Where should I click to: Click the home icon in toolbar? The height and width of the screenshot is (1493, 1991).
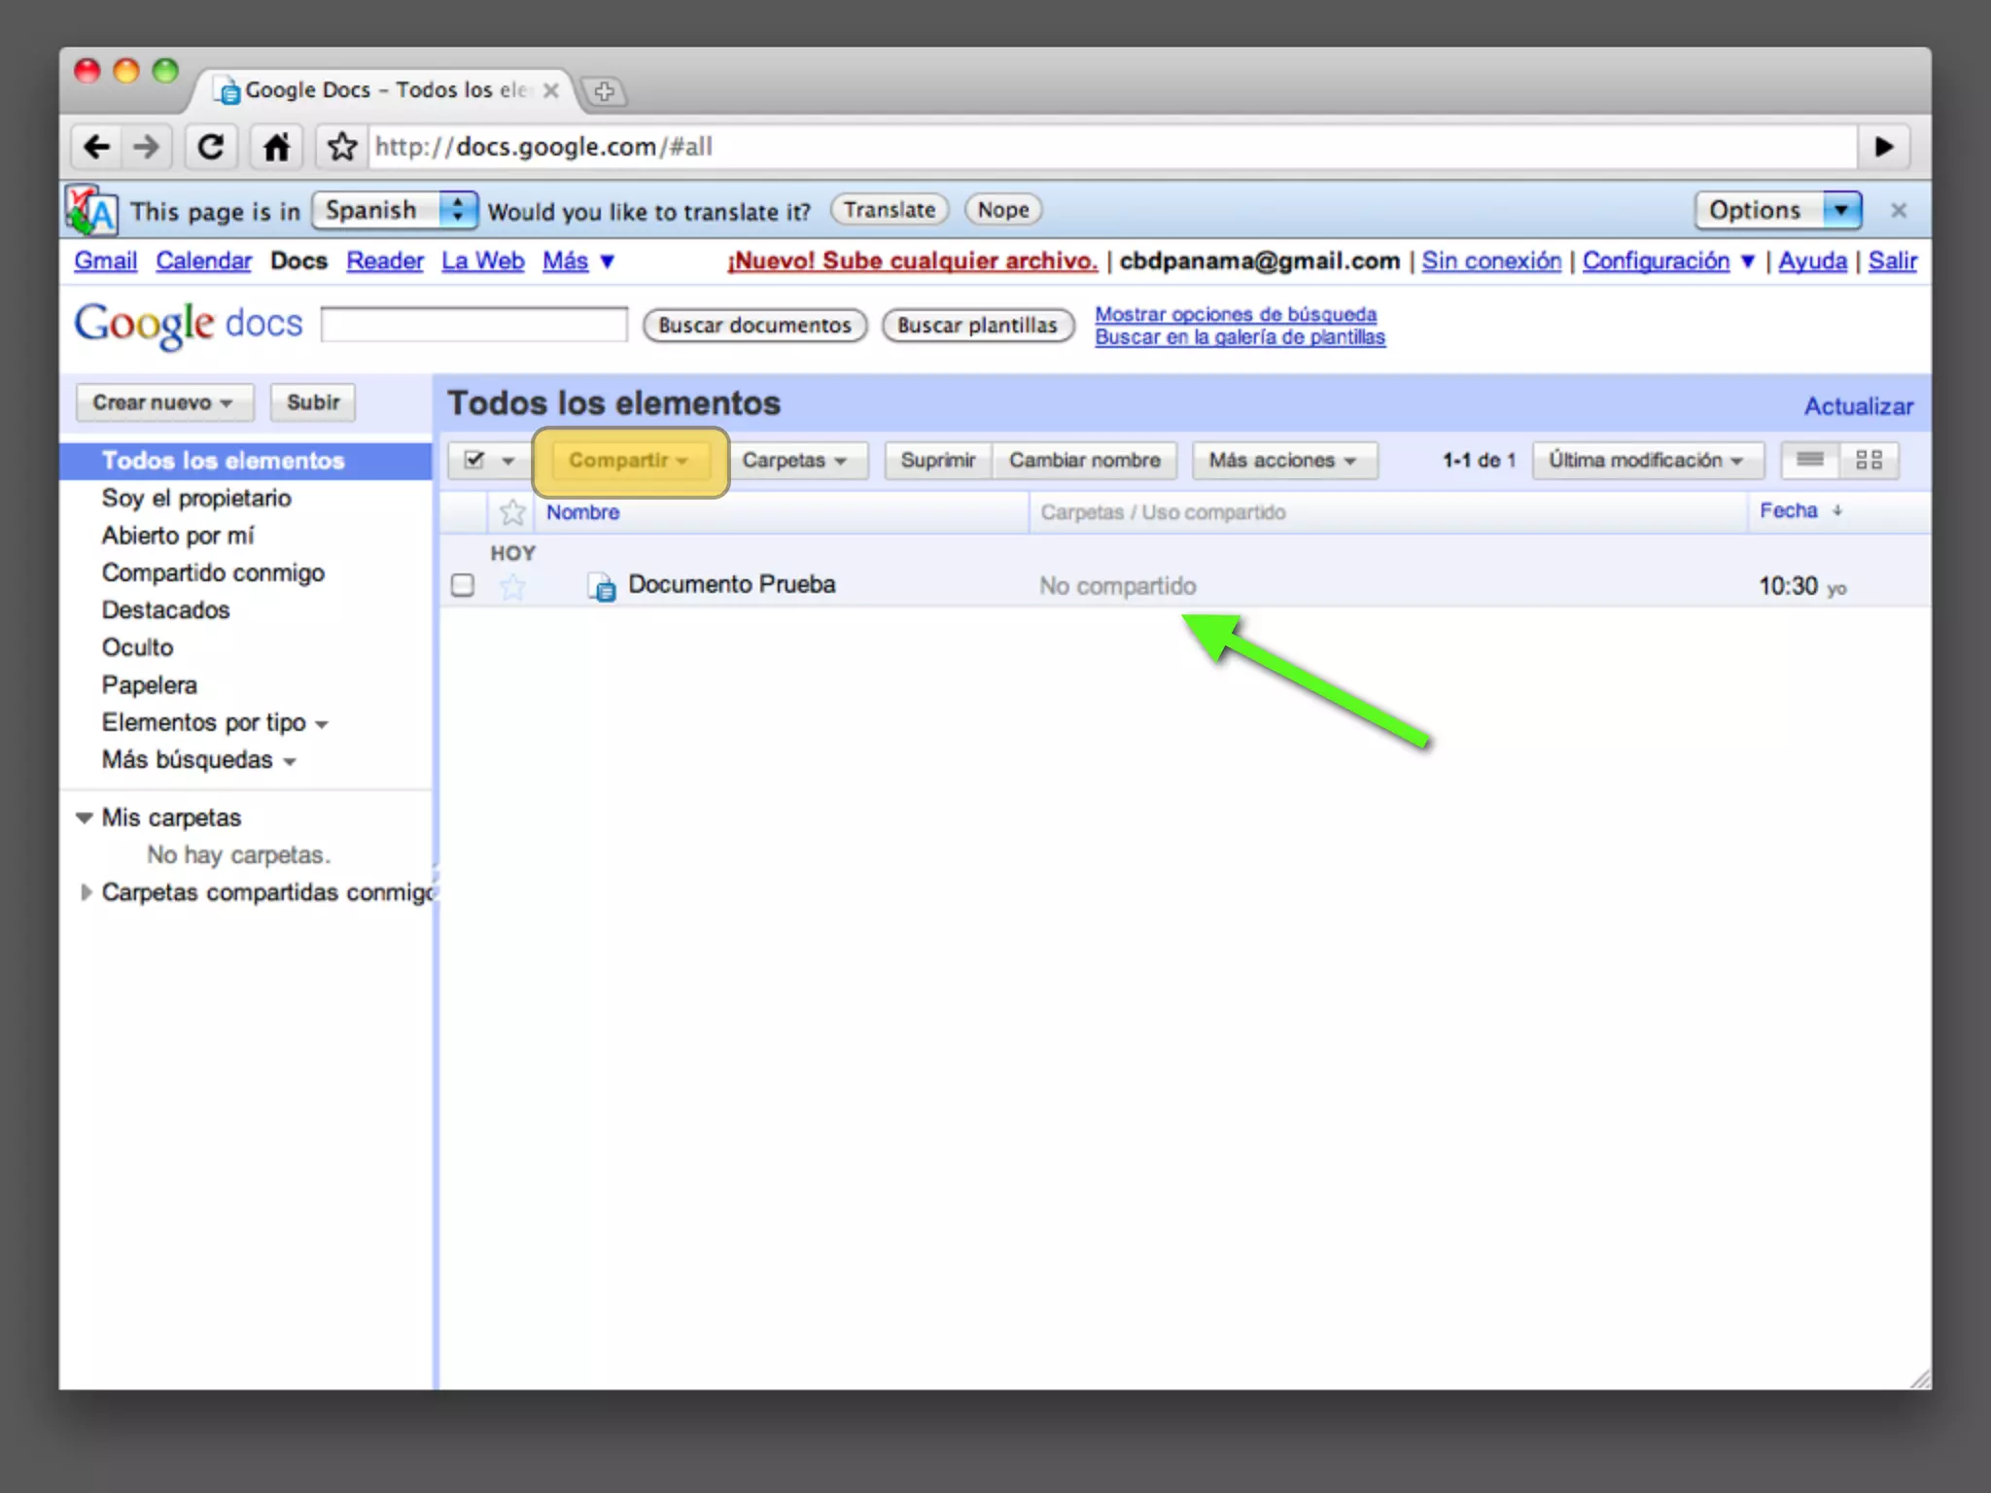(276, 147)
